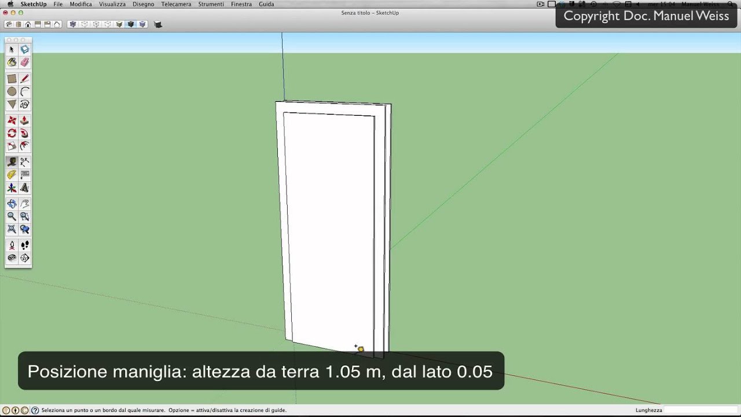The image size is (741, 417).
Task: Pick the Paint Bucket tool
Action: [12, 62]
